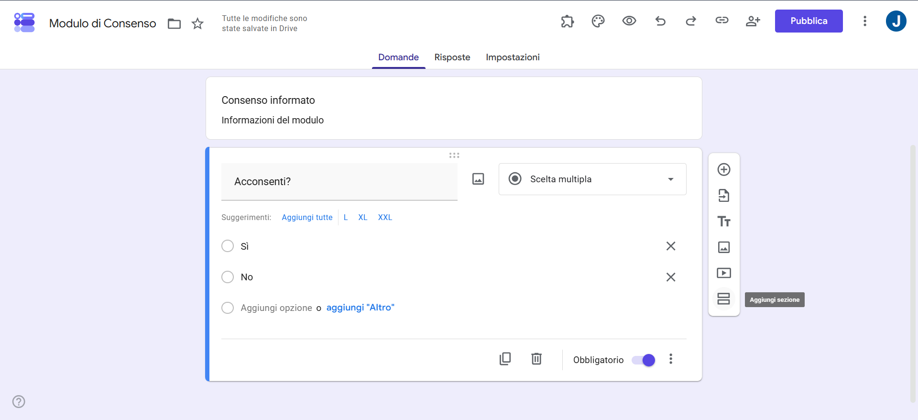Open Scelta multipla question type dropdown
Viewport: 918px width, 420px height.
tap(592, 179)
